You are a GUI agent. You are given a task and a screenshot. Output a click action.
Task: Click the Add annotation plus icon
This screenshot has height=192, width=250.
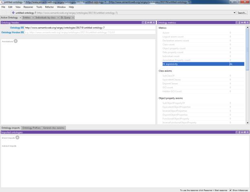point(16,41)
